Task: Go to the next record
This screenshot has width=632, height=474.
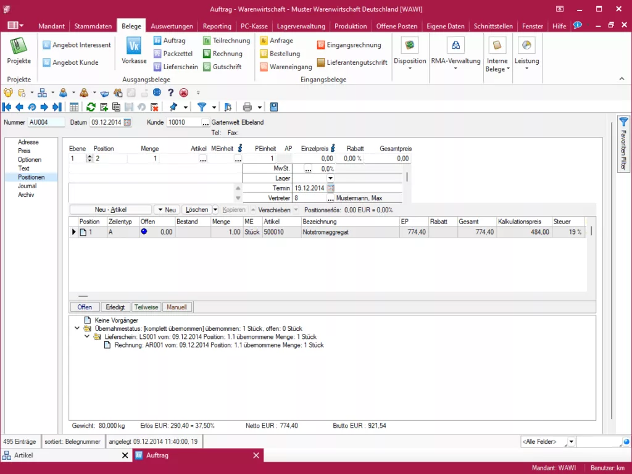Action: [x=44, y=107]
